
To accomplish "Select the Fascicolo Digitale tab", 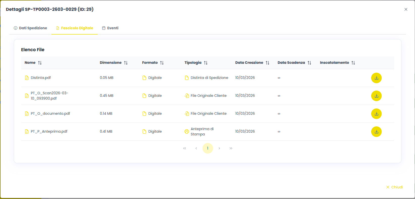I will pos(75,28).
